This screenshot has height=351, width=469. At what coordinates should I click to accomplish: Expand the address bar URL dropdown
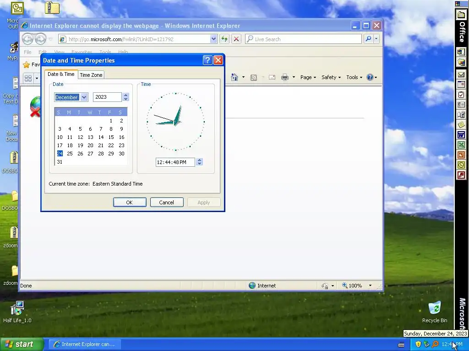(x=213, y=39)
